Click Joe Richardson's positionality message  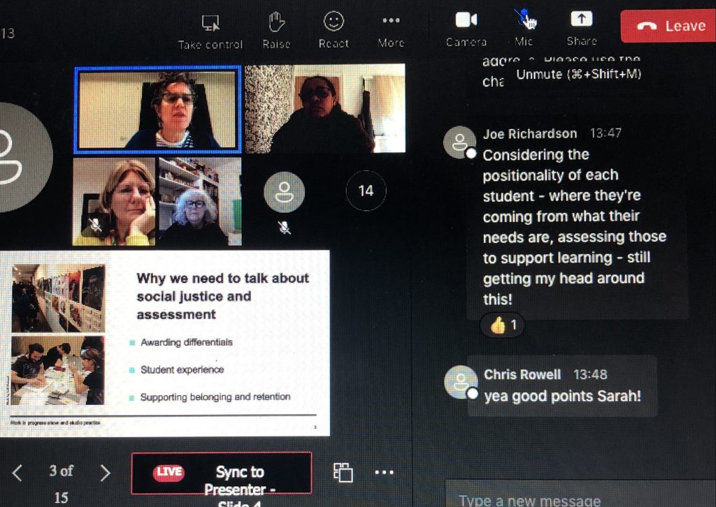pos(575,227)
